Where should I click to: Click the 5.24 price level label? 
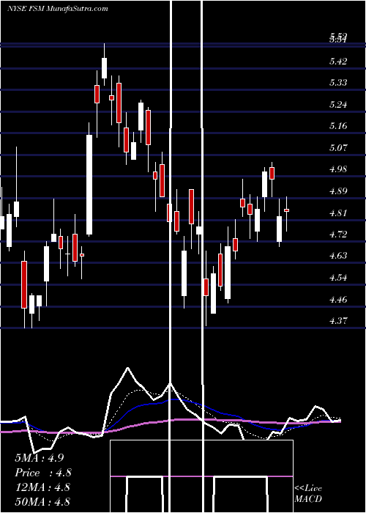click(338, 105)
